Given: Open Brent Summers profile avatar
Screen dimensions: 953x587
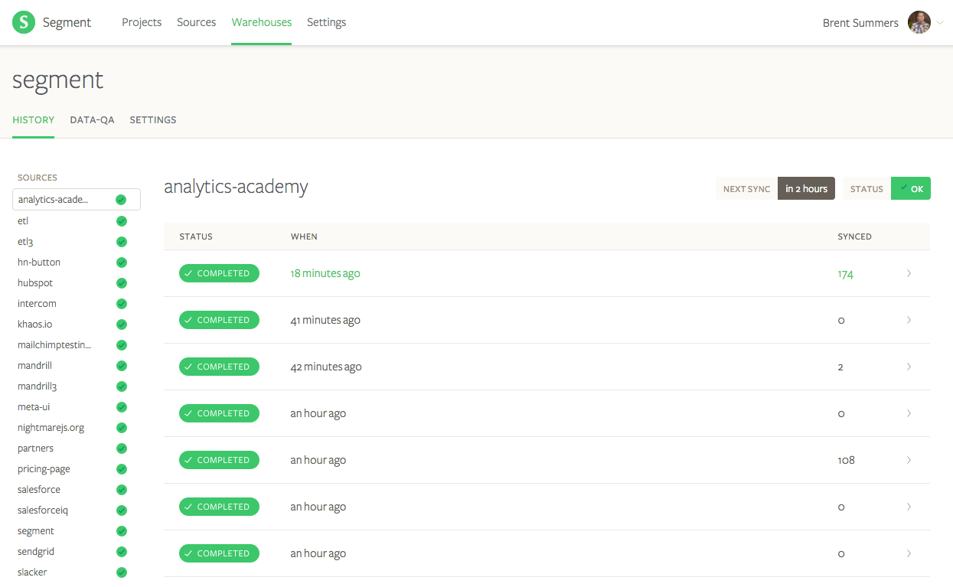Looking at the screenshot, I should (x=919, y=22).
